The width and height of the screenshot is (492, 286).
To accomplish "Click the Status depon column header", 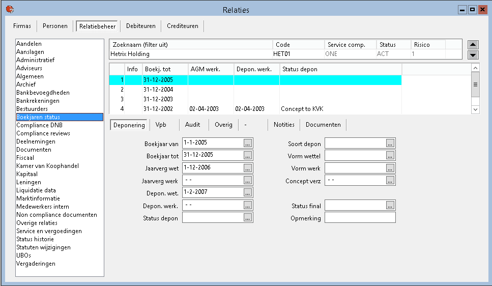I will (341, 69).
